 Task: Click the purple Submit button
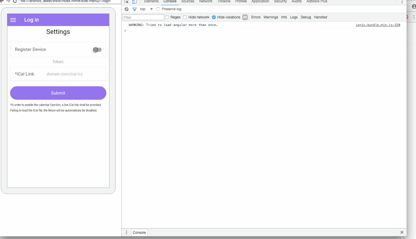click(58, 93)
